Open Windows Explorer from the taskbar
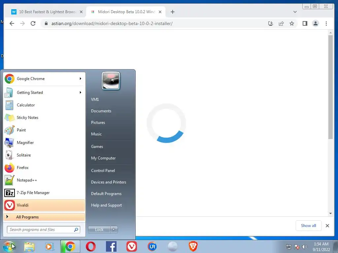This screenshot has width=338, height=253. pyautogui.click(x=29, y=246)
